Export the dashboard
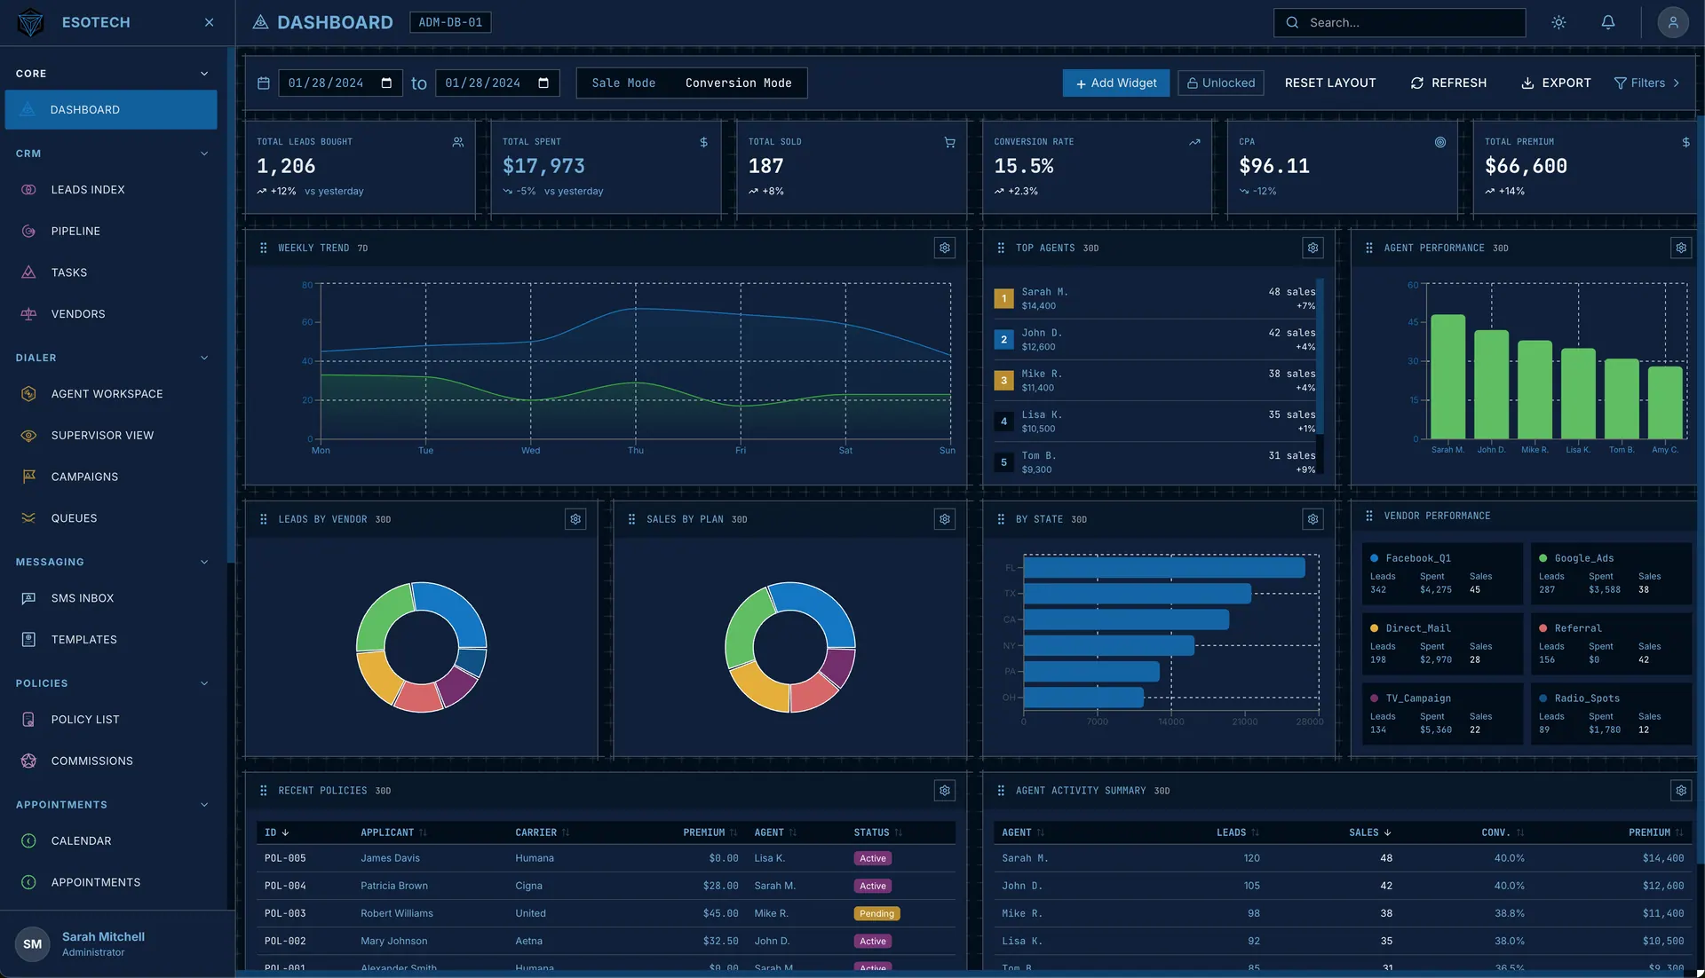This screenshot has height=978, width=1705. pos(1556,83)
